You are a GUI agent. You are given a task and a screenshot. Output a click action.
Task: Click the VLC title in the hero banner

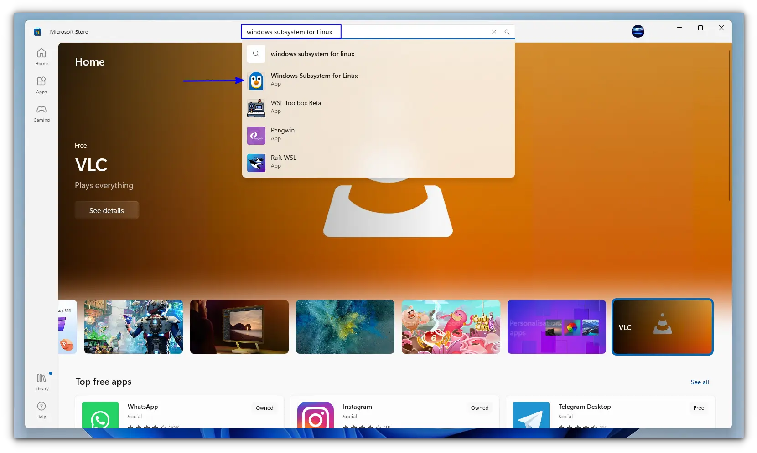tap(91, 165)
